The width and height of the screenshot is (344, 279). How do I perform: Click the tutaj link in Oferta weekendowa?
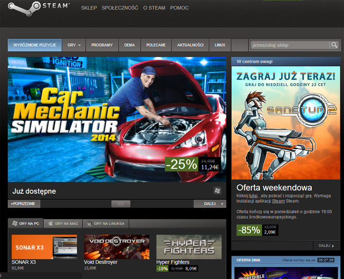pos(253,196)
